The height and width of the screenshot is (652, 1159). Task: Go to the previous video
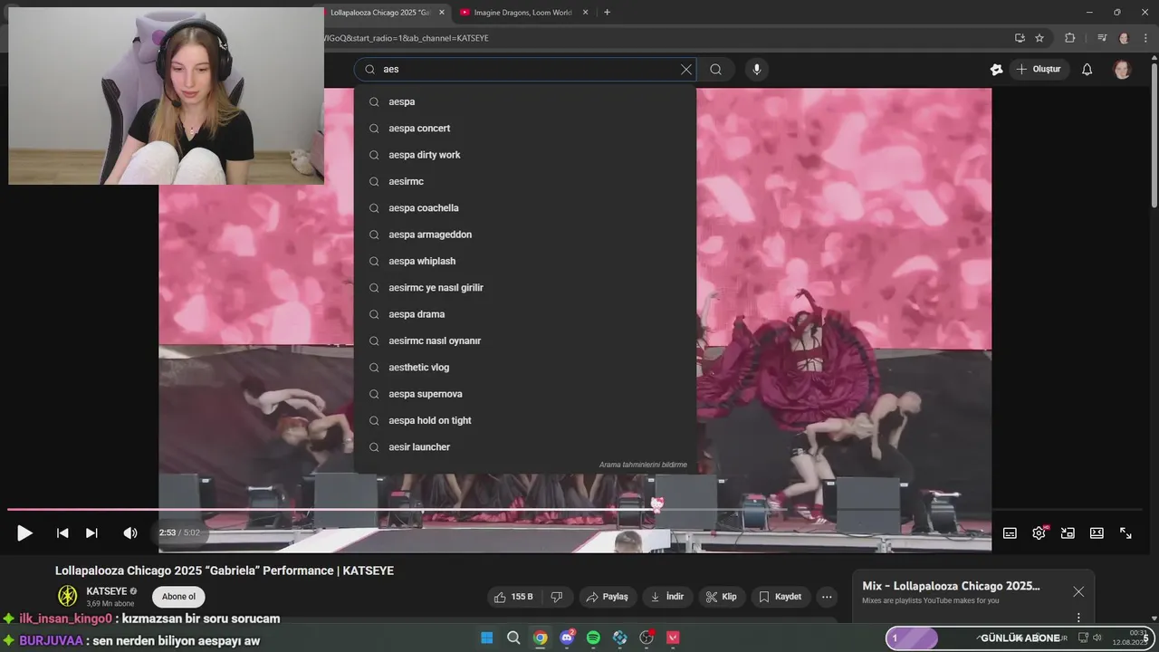point(62,533)
